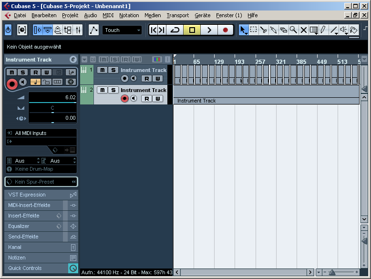Select the Zoom magnifier tool
Screen dimensions: 371x279
[x=293, y=30]
